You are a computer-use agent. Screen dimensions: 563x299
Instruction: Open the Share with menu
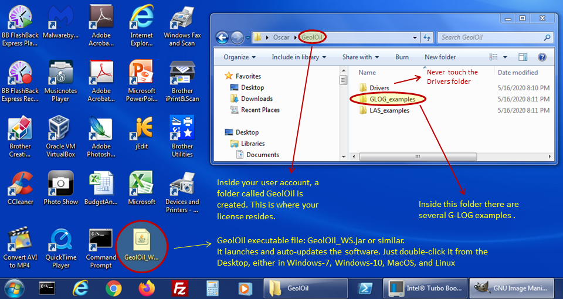tap(361, 57)
